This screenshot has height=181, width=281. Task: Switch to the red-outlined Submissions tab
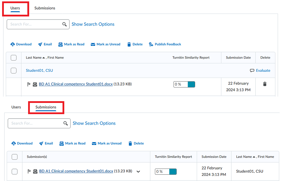point(46,107)
